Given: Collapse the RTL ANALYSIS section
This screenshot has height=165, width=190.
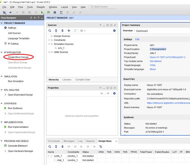Looking at the screenshot, I should 2,90.
